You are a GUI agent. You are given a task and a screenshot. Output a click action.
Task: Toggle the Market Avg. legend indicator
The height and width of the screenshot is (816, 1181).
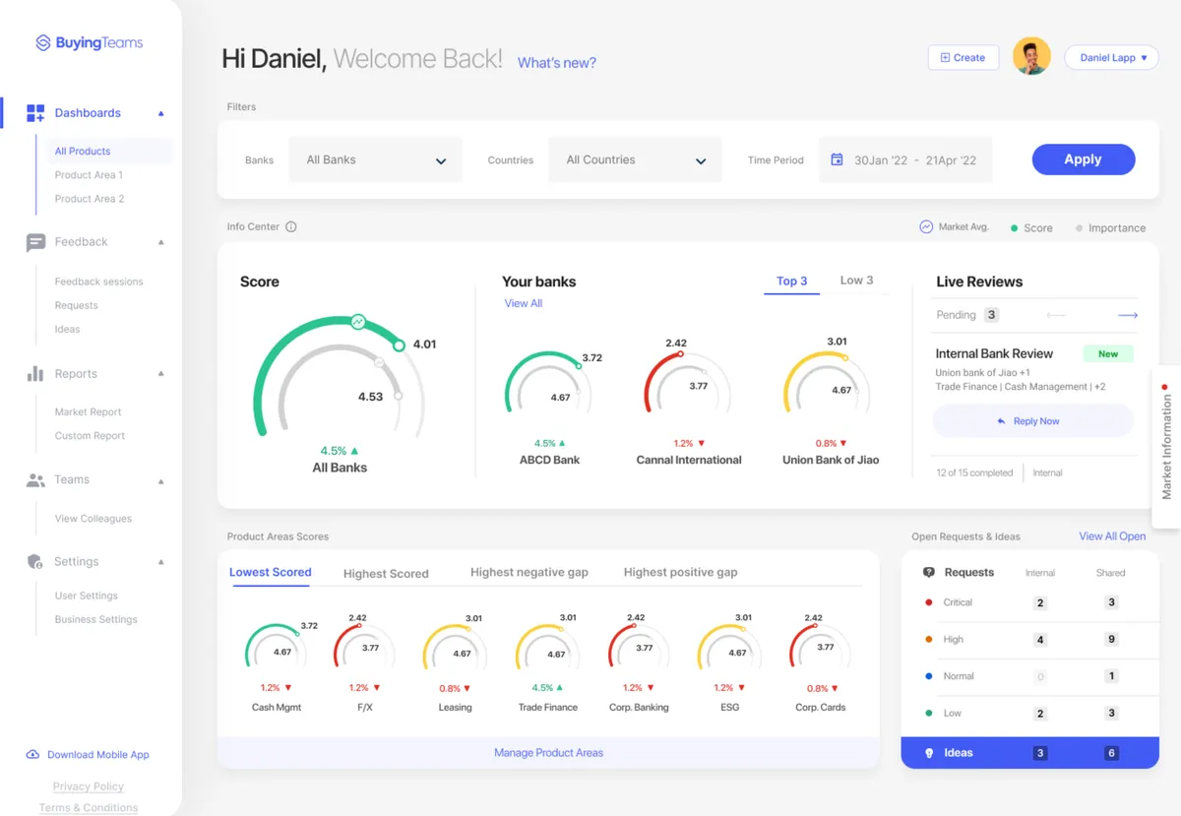[x=926, y=226]
